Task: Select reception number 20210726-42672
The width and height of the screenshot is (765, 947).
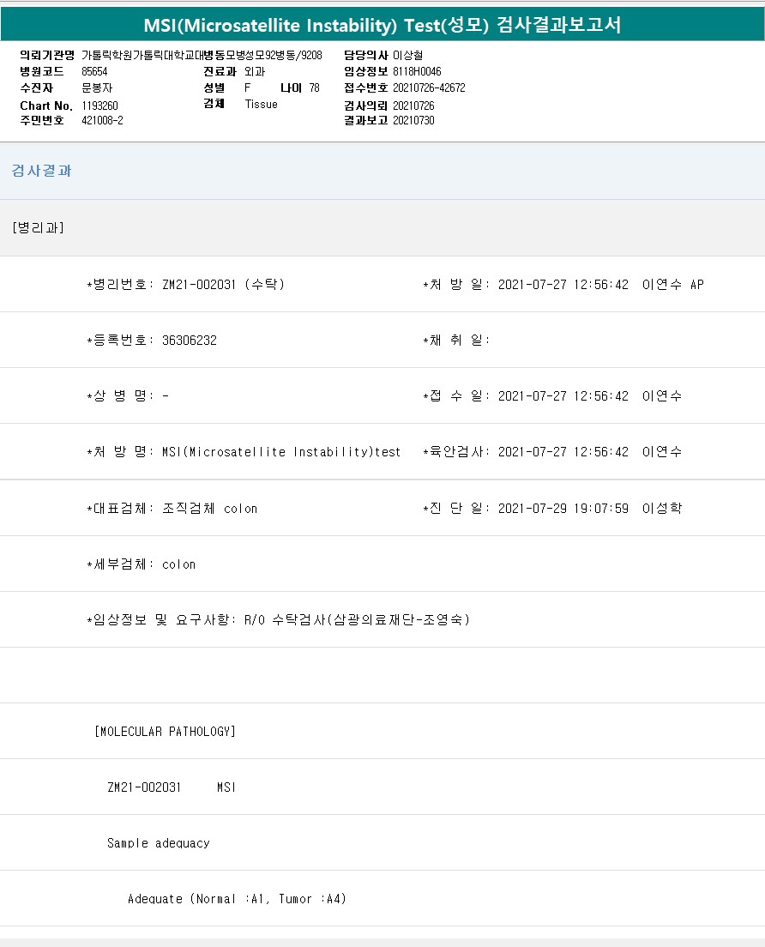Action: click(x=429, y=87)
